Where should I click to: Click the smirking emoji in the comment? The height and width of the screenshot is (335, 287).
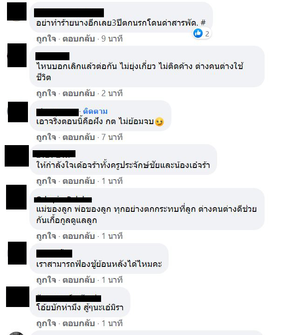[x=159, y=122]
